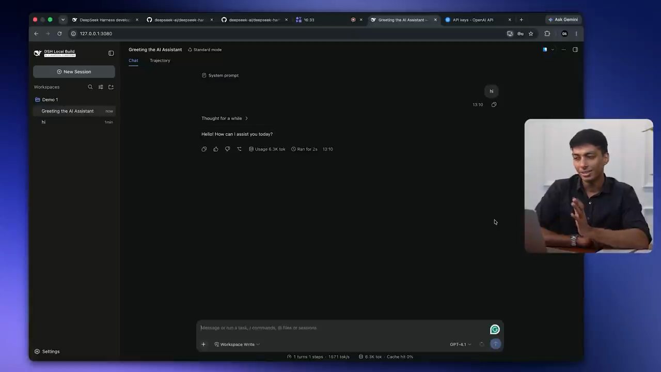Branch the conversation from this reply
The height and width of the screenshot is (372, 661).
(239, 149)
